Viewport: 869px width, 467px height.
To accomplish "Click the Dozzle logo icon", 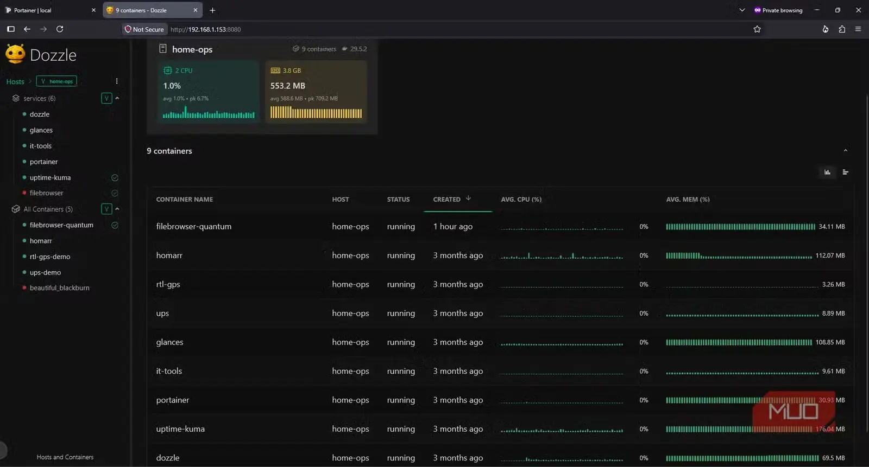I will [15, 54].
